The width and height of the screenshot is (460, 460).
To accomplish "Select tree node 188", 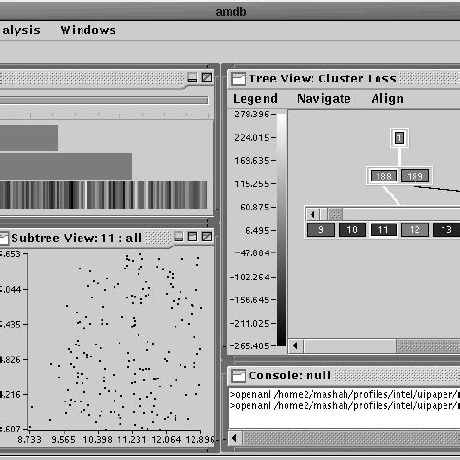I will 383,176.
